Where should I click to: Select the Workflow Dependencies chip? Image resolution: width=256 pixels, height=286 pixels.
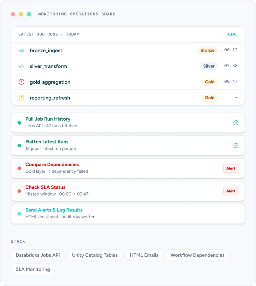tap(197, 255)
